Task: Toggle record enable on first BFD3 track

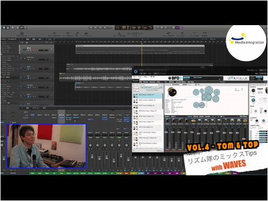Action: (33, 50)
